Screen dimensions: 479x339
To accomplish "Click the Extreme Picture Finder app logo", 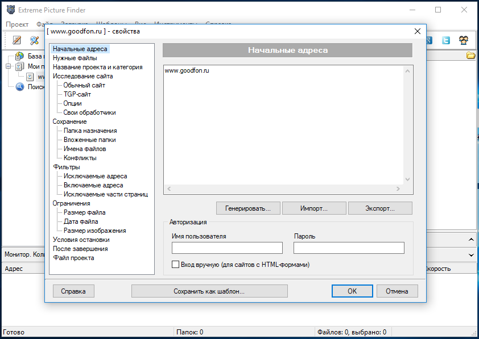I will pyautogui.click(x=11, y=10).
